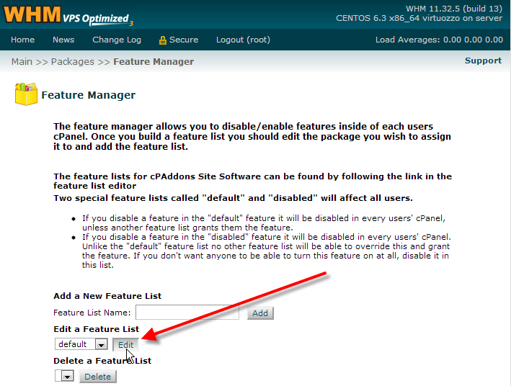Click the Add a New Feature List heading
Image resolution: width=511 pixels, height=386 pixels.
[x=107, y=296]
